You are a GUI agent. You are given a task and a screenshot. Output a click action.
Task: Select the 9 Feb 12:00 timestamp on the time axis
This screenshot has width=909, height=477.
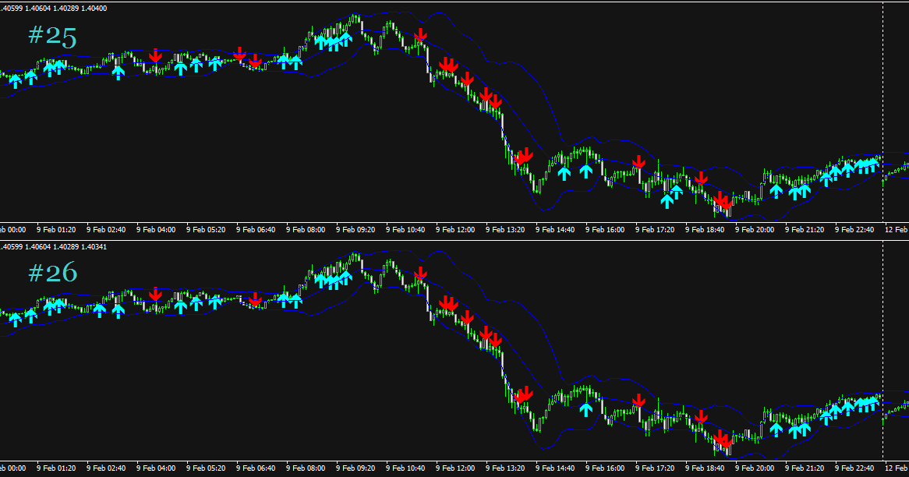(454, 229)
